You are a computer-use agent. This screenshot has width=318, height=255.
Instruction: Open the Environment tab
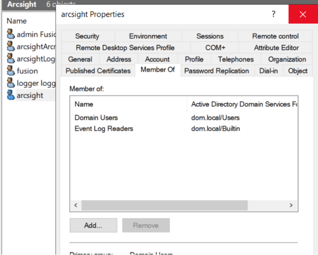pyautogui.click(x=148, y=36)
